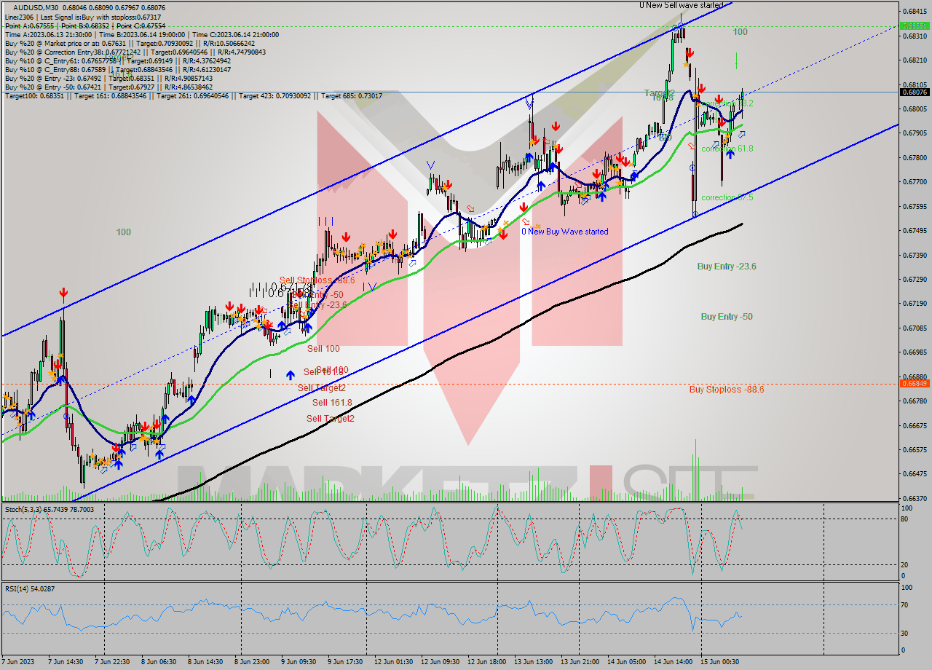Click the green target price tag on price axis
Image resolution: width=932 pixels, height=670 pixels.
913,26
